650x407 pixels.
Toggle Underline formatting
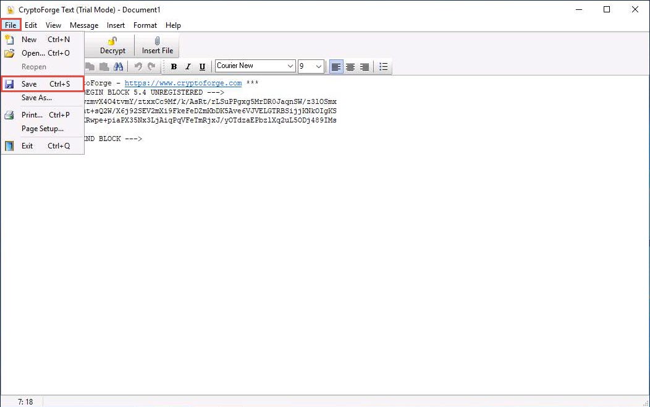202,67
